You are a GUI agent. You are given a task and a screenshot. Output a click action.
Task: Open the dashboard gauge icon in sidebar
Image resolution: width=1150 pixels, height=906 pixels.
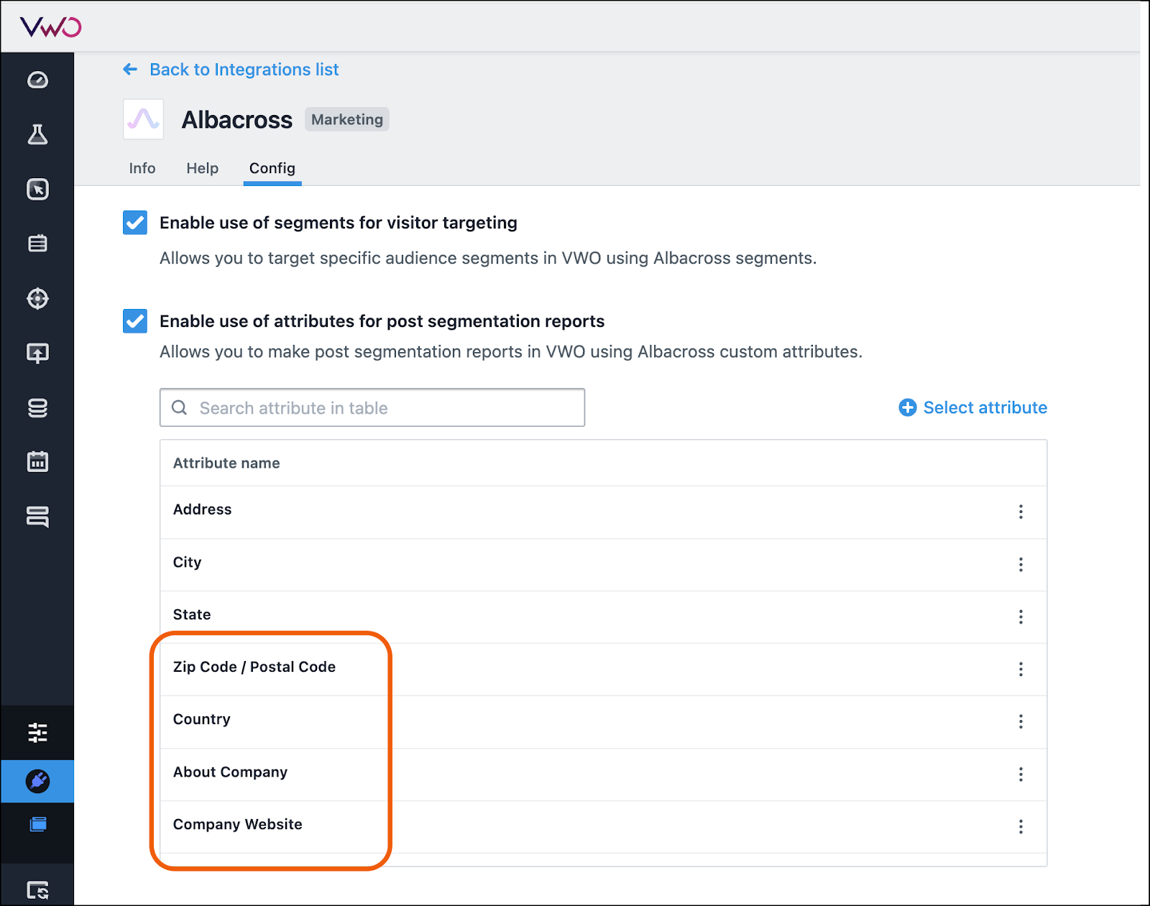(37, 80)
